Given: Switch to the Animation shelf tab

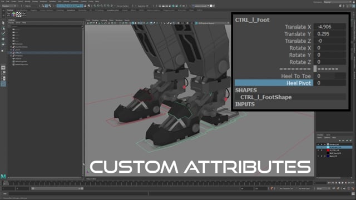Looking at the screenshot, I should click(71, 10).
